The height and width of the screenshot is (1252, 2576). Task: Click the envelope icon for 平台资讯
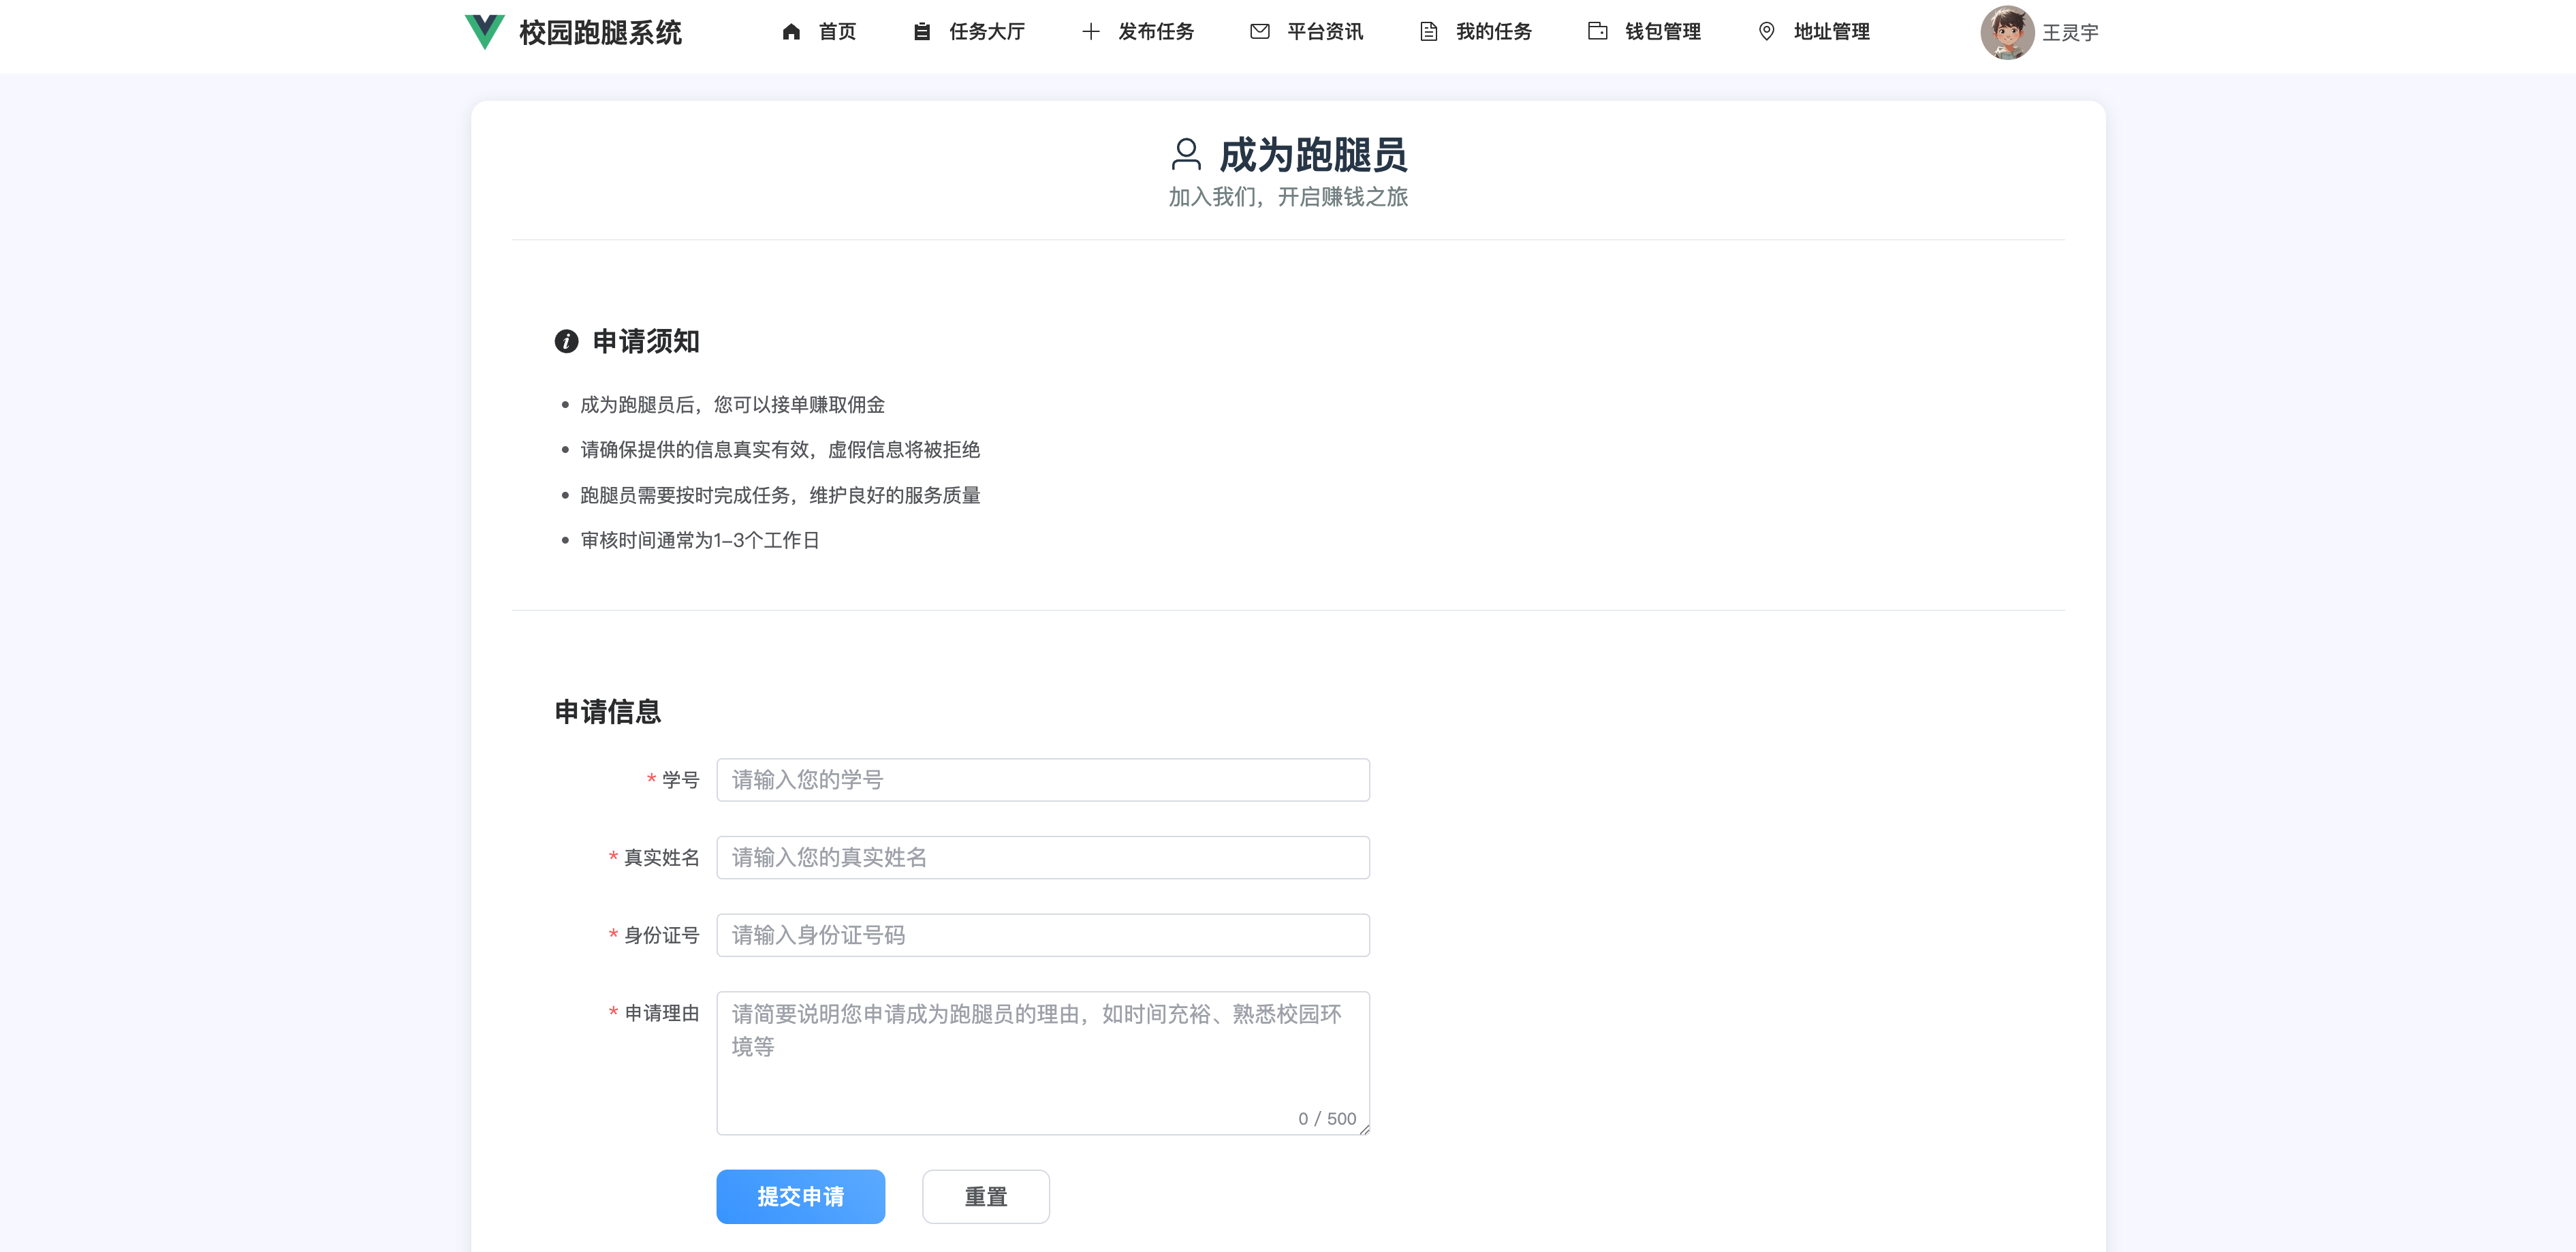[1259, 32]
